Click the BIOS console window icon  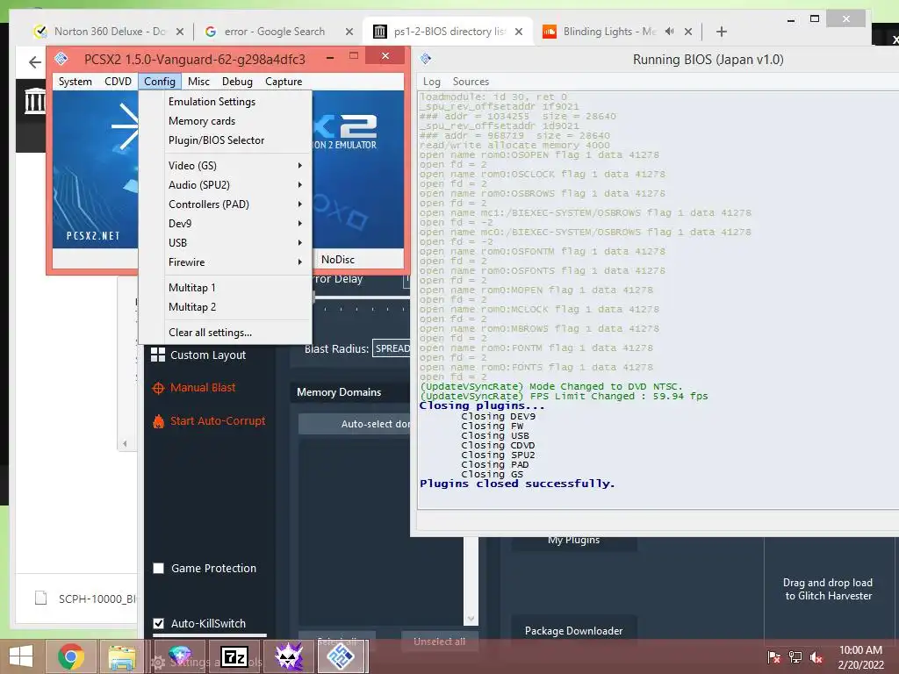click(426, 59)
